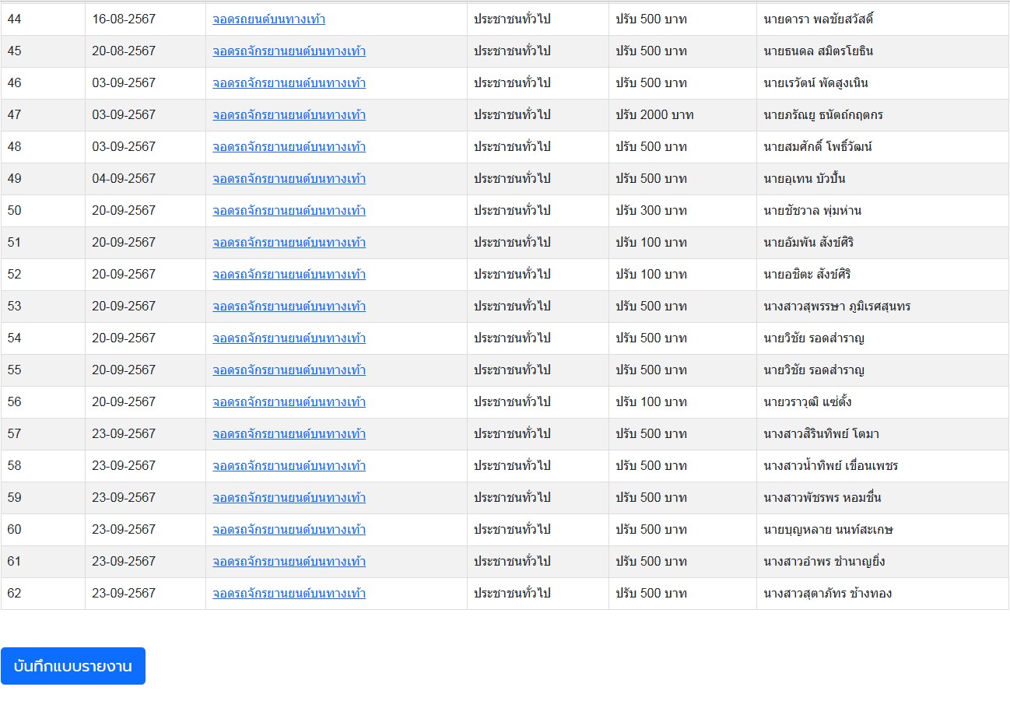The width and height of the screenshot is (1010, 715).
Task: Open the จอดรถยนต์บนทางเท้า link in row 44
Action: pos(268,19)
